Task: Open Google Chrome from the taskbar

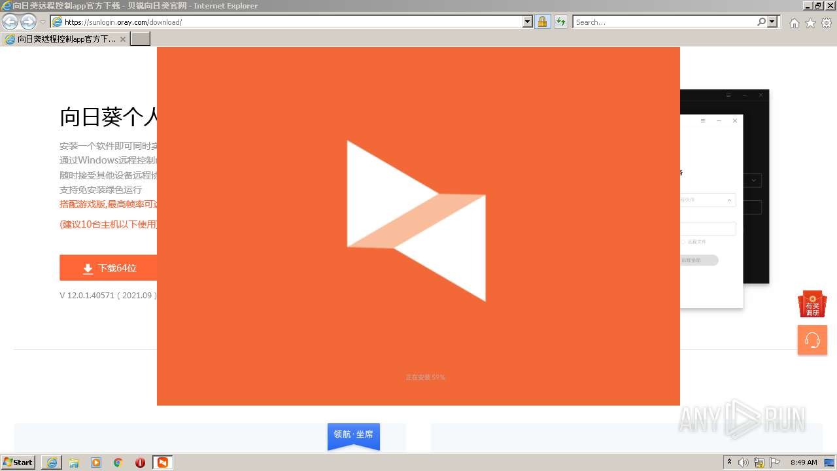Action: tap(118, 462)
